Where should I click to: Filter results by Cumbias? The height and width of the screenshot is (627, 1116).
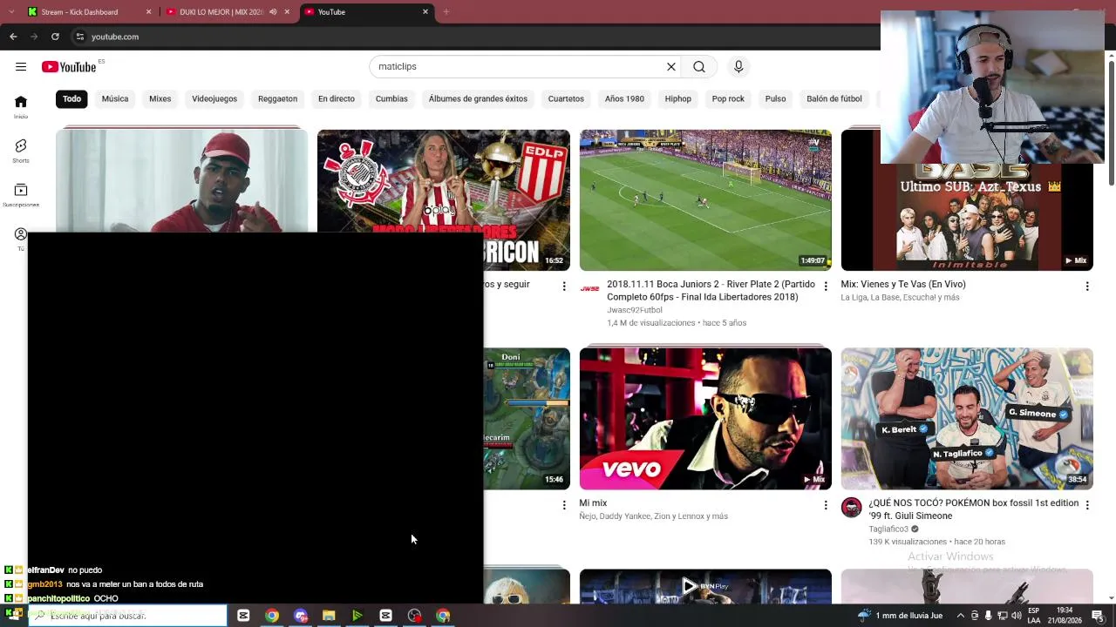(x=391, y=99)
